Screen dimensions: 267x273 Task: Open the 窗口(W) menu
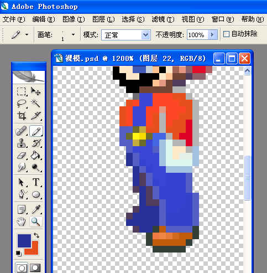click(223, 19)
